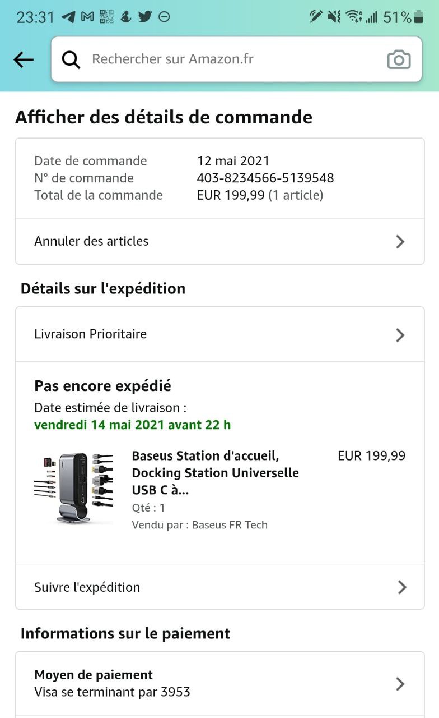This screenshot has width=439, height=718.
Task: Tap the Gmail notification icon
Action: pyautogui.click(x=87, y=17)
